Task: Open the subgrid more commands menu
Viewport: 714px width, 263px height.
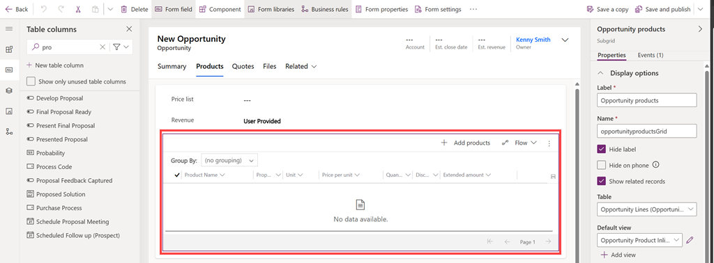Action: (x=549, y=143)
